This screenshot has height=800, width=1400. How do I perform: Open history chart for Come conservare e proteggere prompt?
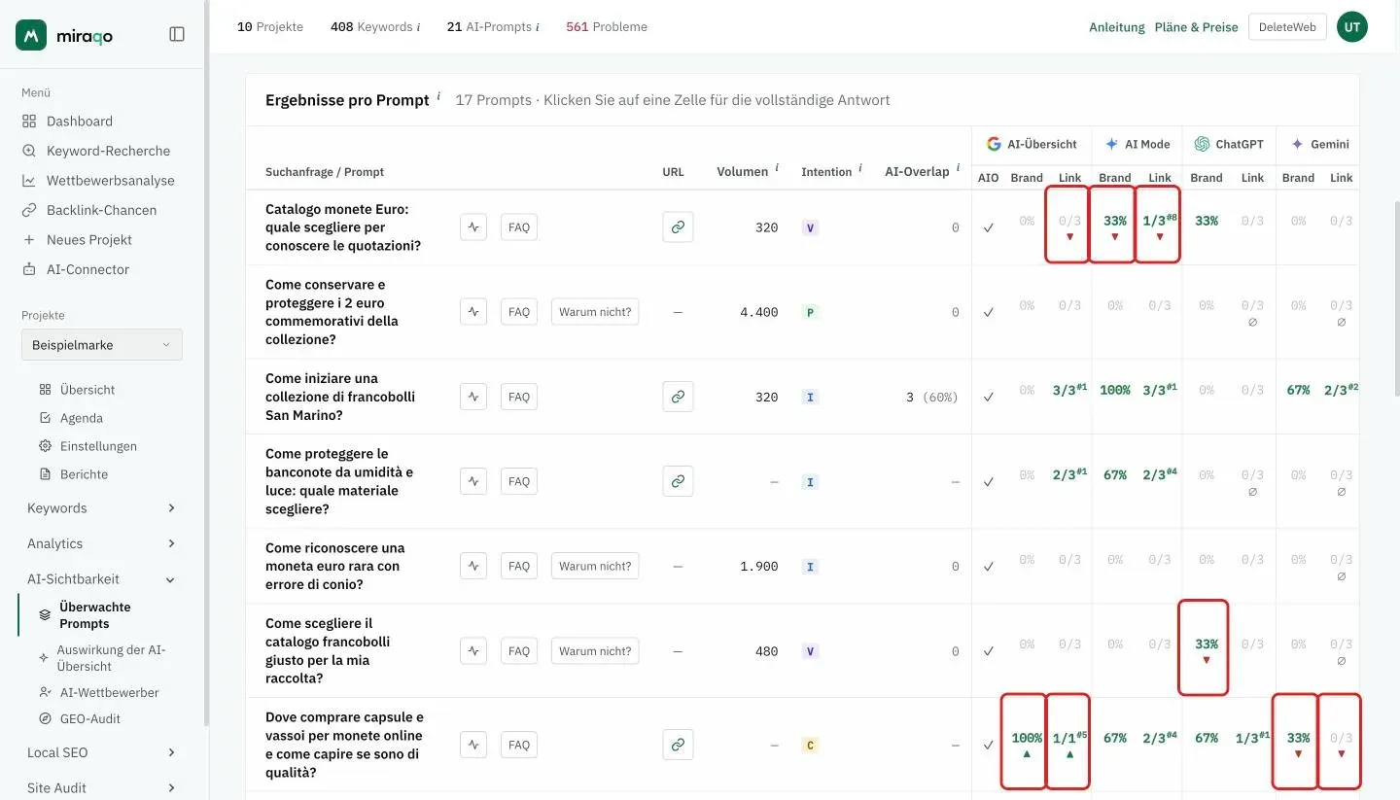pos(473,312)
